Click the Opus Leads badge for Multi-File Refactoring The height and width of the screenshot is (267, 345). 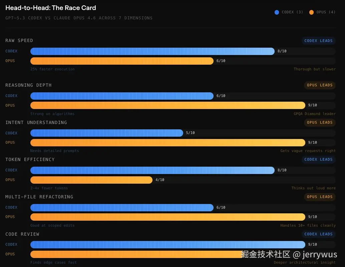pyautogui.click(x=320, y=197)
